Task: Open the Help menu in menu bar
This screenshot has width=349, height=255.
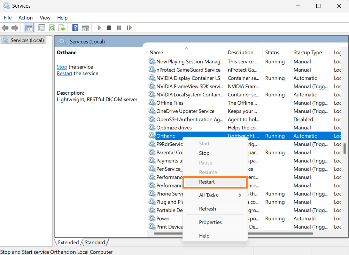Action: 62,17
